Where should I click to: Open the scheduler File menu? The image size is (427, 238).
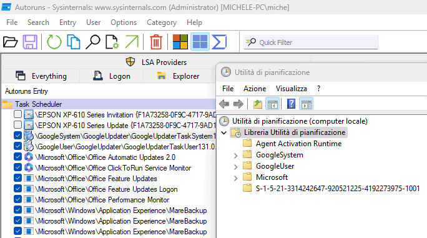tap(228, 89)
